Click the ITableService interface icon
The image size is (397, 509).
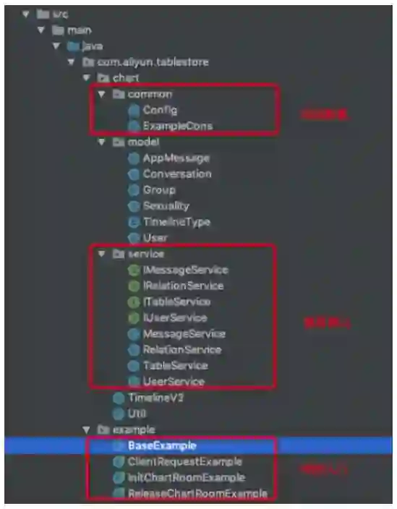click(134, 302)
